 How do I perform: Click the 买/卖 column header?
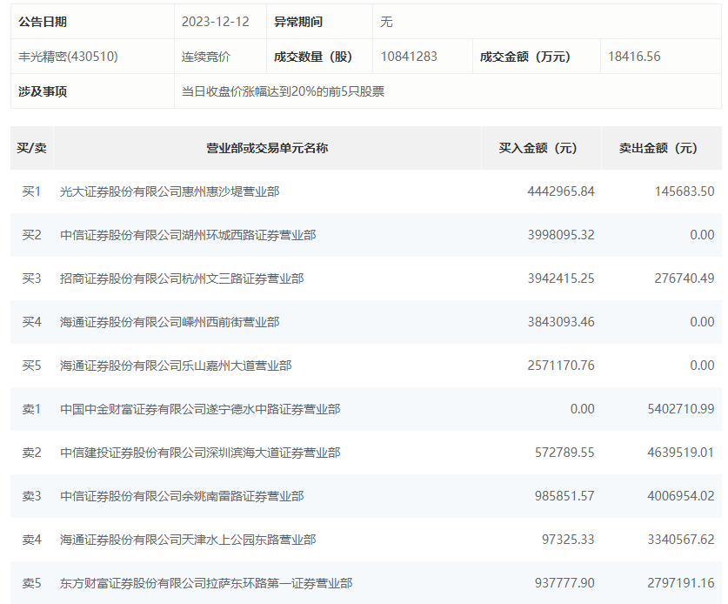31,148
